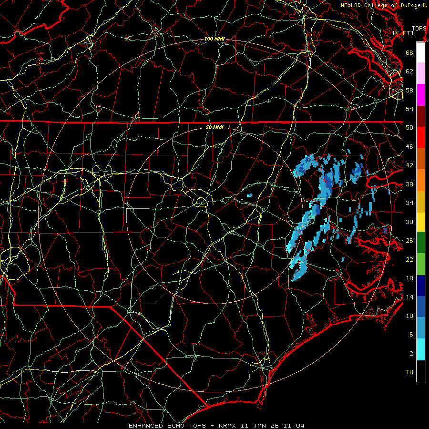Click the 100 NMI range ring label
Viewport: 429px width, 429px height.
tap(214, 39)
